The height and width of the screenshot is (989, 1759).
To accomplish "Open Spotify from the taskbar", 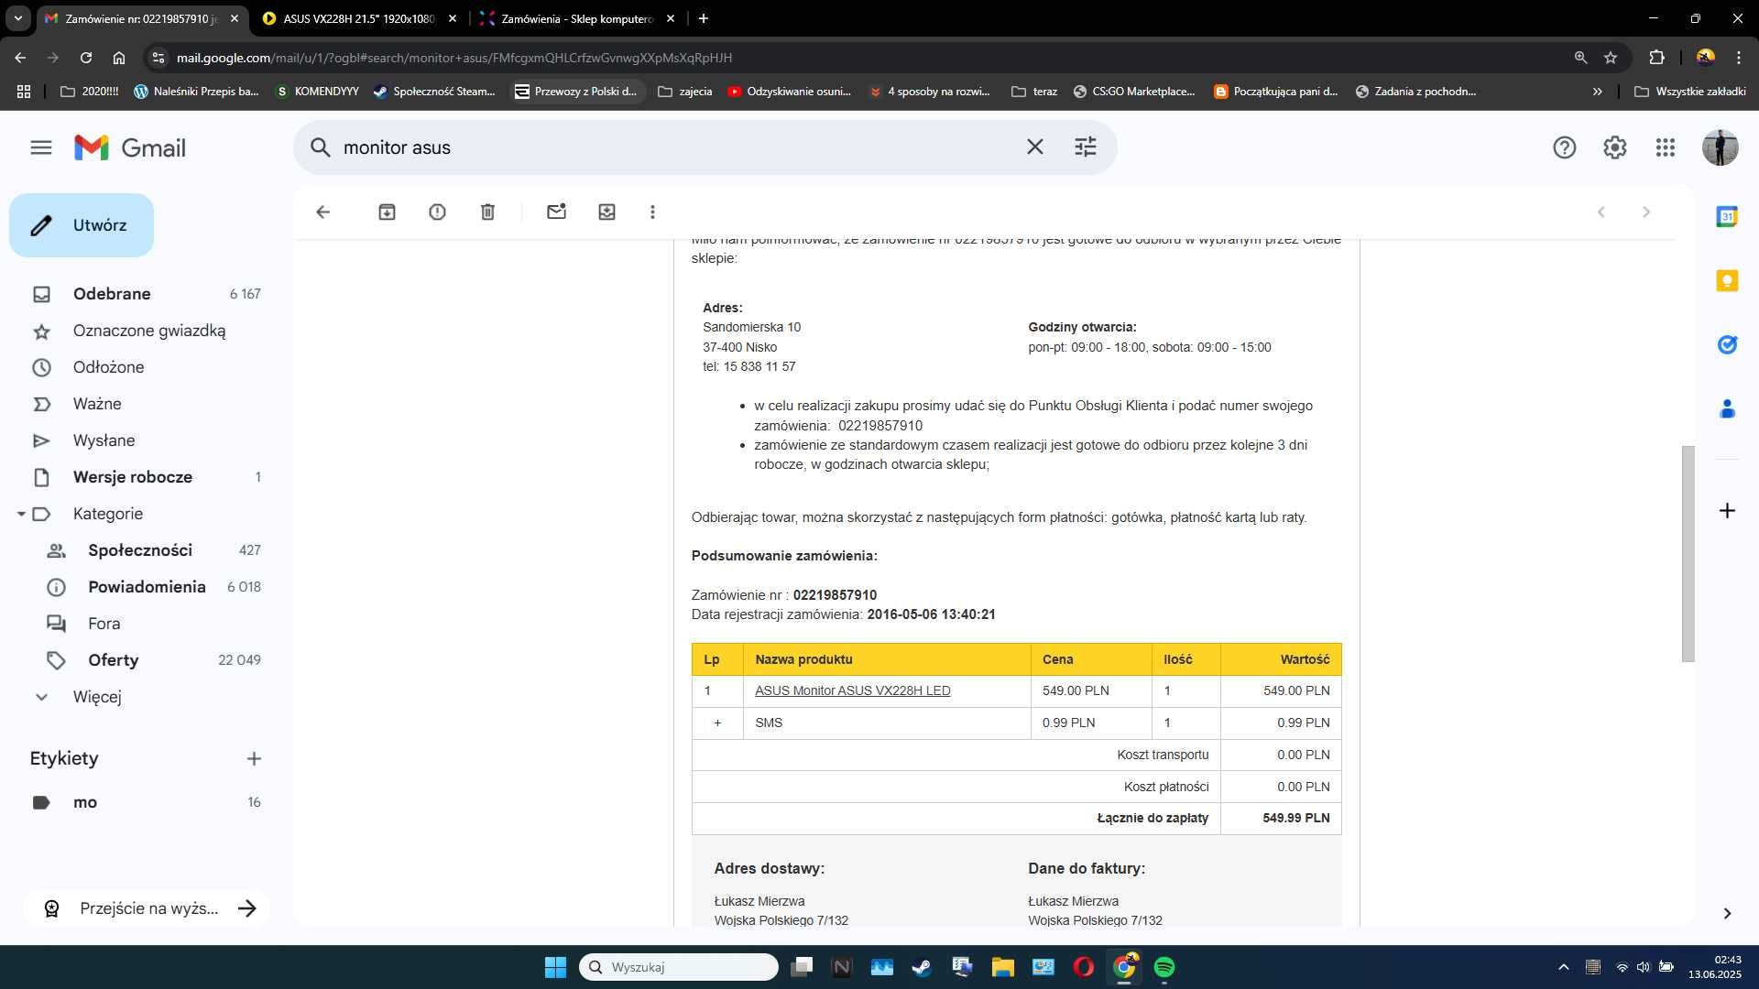I will [1164, 968].
